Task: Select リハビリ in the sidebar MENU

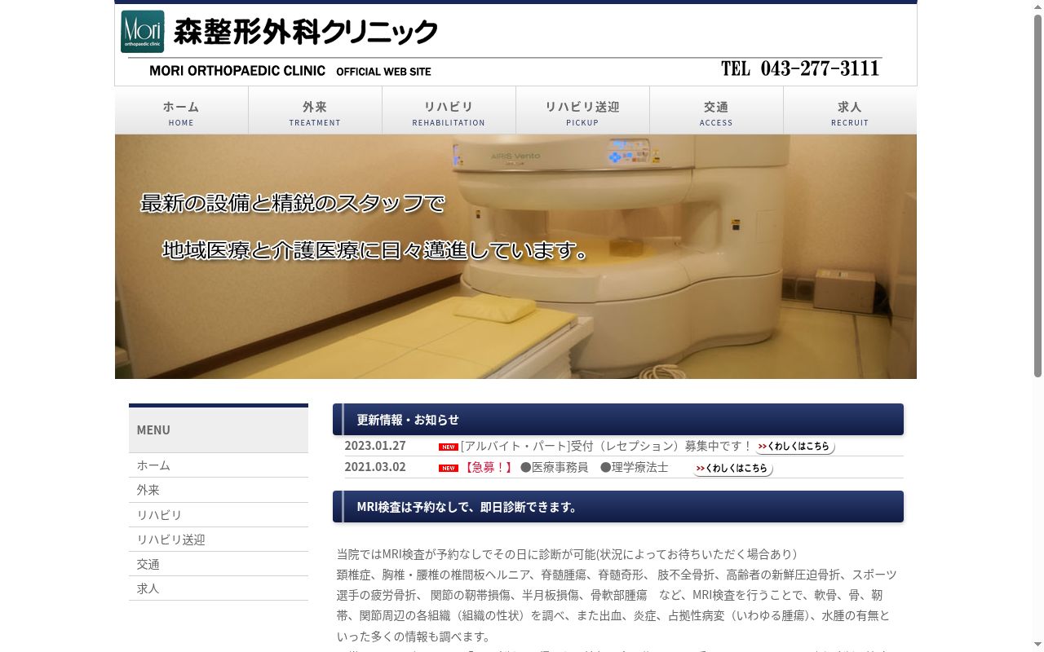Action: coord(219,515)
